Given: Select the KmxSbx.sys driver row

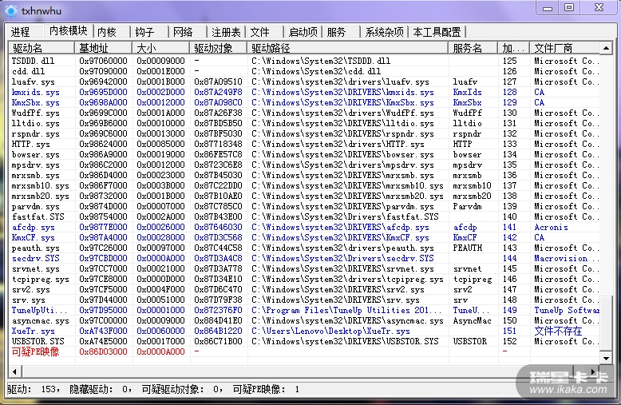Looking at the screenshot, I should (x=304, y=102).
